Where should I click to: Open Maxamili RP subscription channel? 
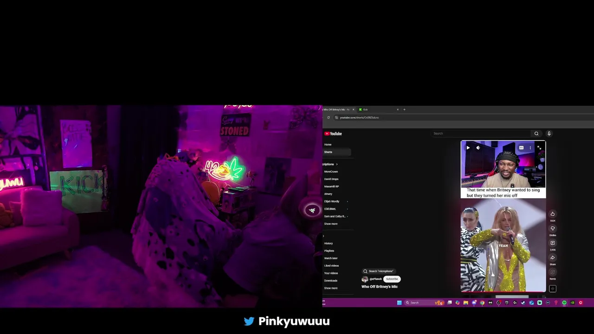coord(331,186)
